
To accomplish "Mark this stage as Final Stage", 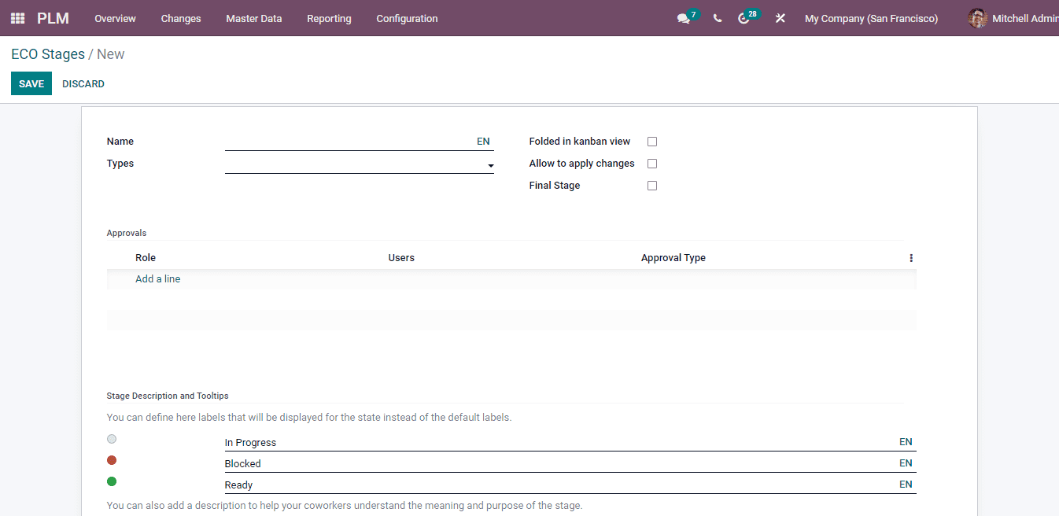I will (x=651, y=185).
